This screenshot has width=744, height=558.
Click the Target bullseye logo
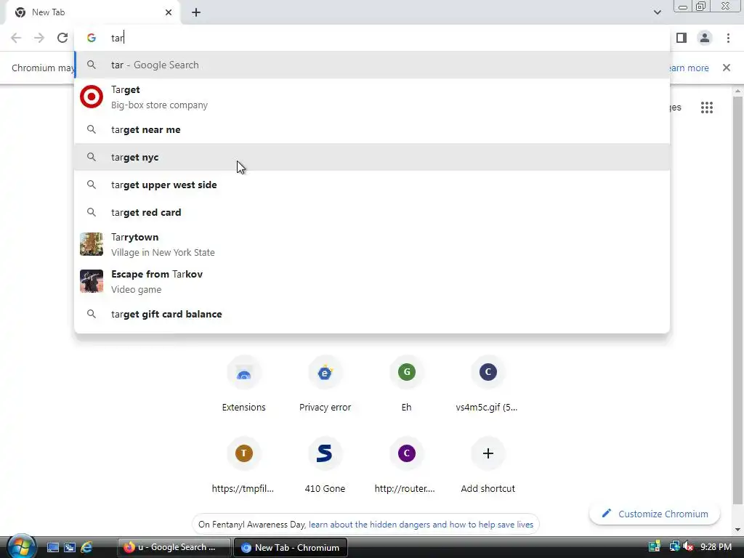click(x=91, y=97)
